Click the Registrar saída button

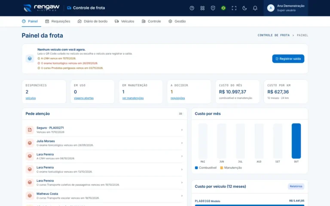[288, 59]
